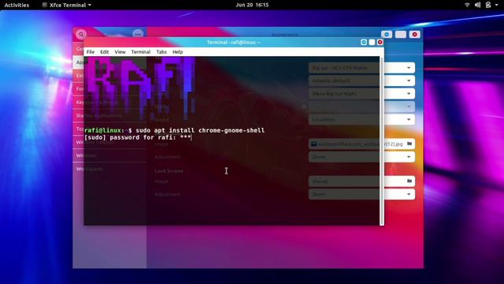Click the volume speaker icon
The width and height of the screenshot is (504, 284).
click(478, 5)
